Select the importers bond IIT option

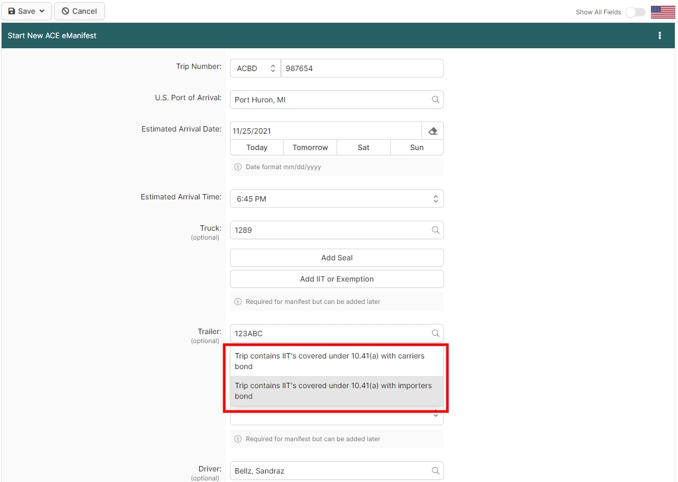point(336,391)
